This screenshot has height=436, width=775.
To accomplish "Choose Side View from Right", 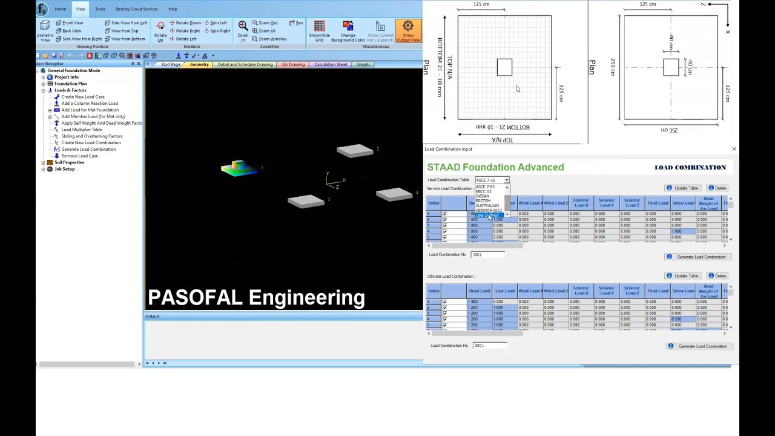I will tap(78, 39).
